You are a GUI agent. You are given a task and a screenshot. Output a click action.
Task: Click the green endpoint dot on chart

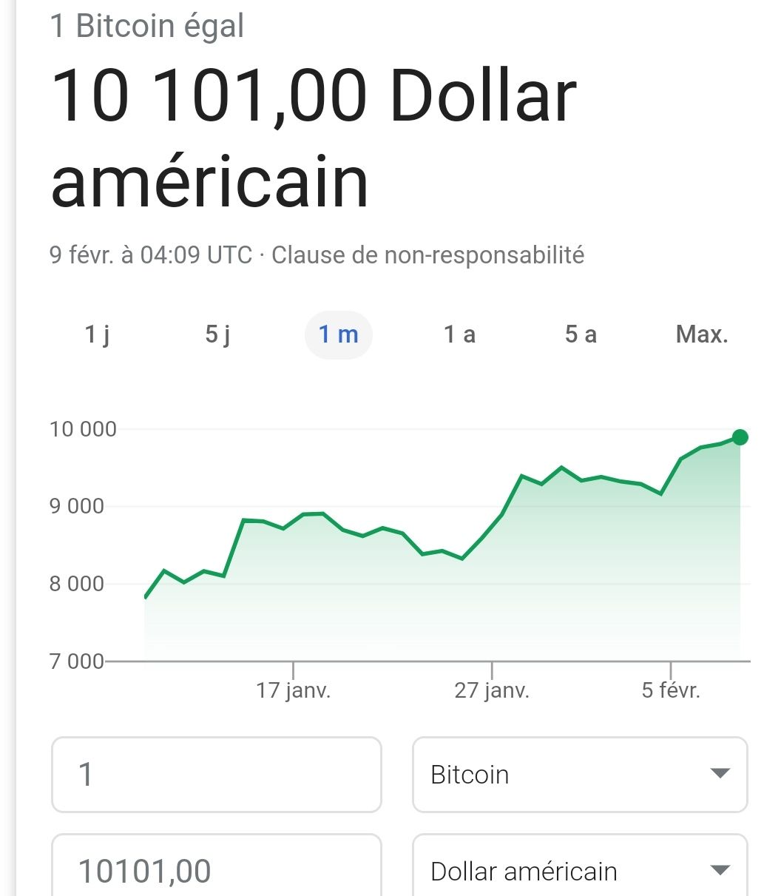coord(740,437)
